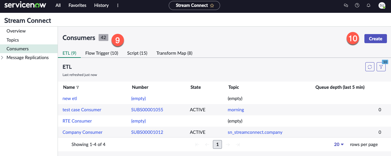Open the new etl consumer link
This screenshot has width=391, height=156.
70,98
